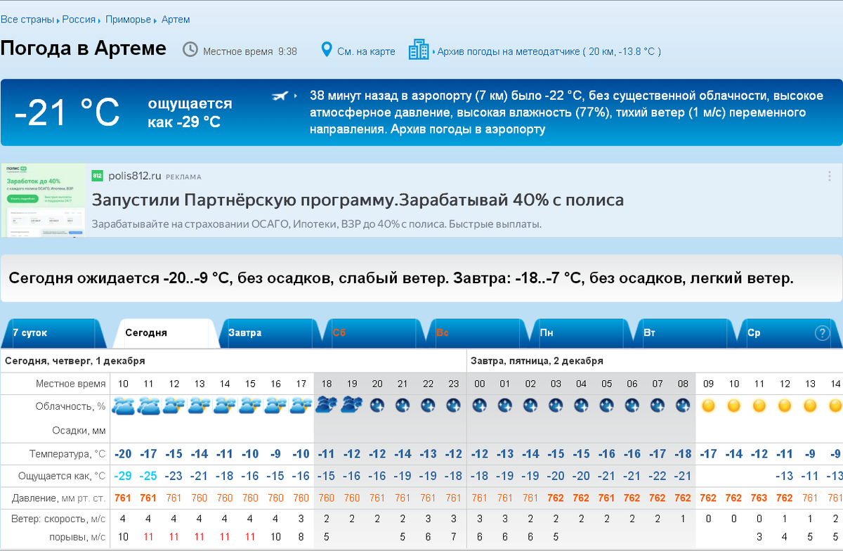The image size is (843, 551).
Task: Click the -29 feels-like temperature at 10:00
Action: (123, 477)
